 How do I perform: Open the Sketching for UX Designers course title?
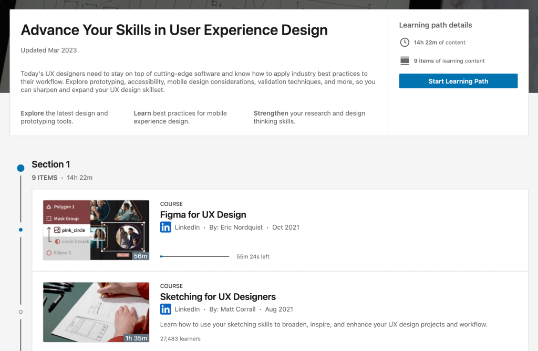click(x=218, y=296)
